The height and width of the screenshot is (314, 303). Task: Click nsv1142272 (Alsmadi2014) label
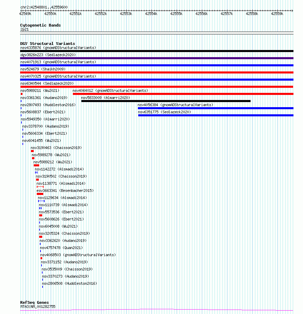click(59, 169)
